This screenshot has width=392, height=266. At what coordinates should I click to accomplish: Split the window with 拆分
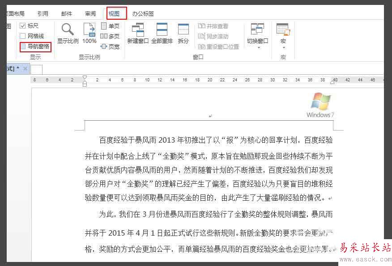[x=183, y=33]
